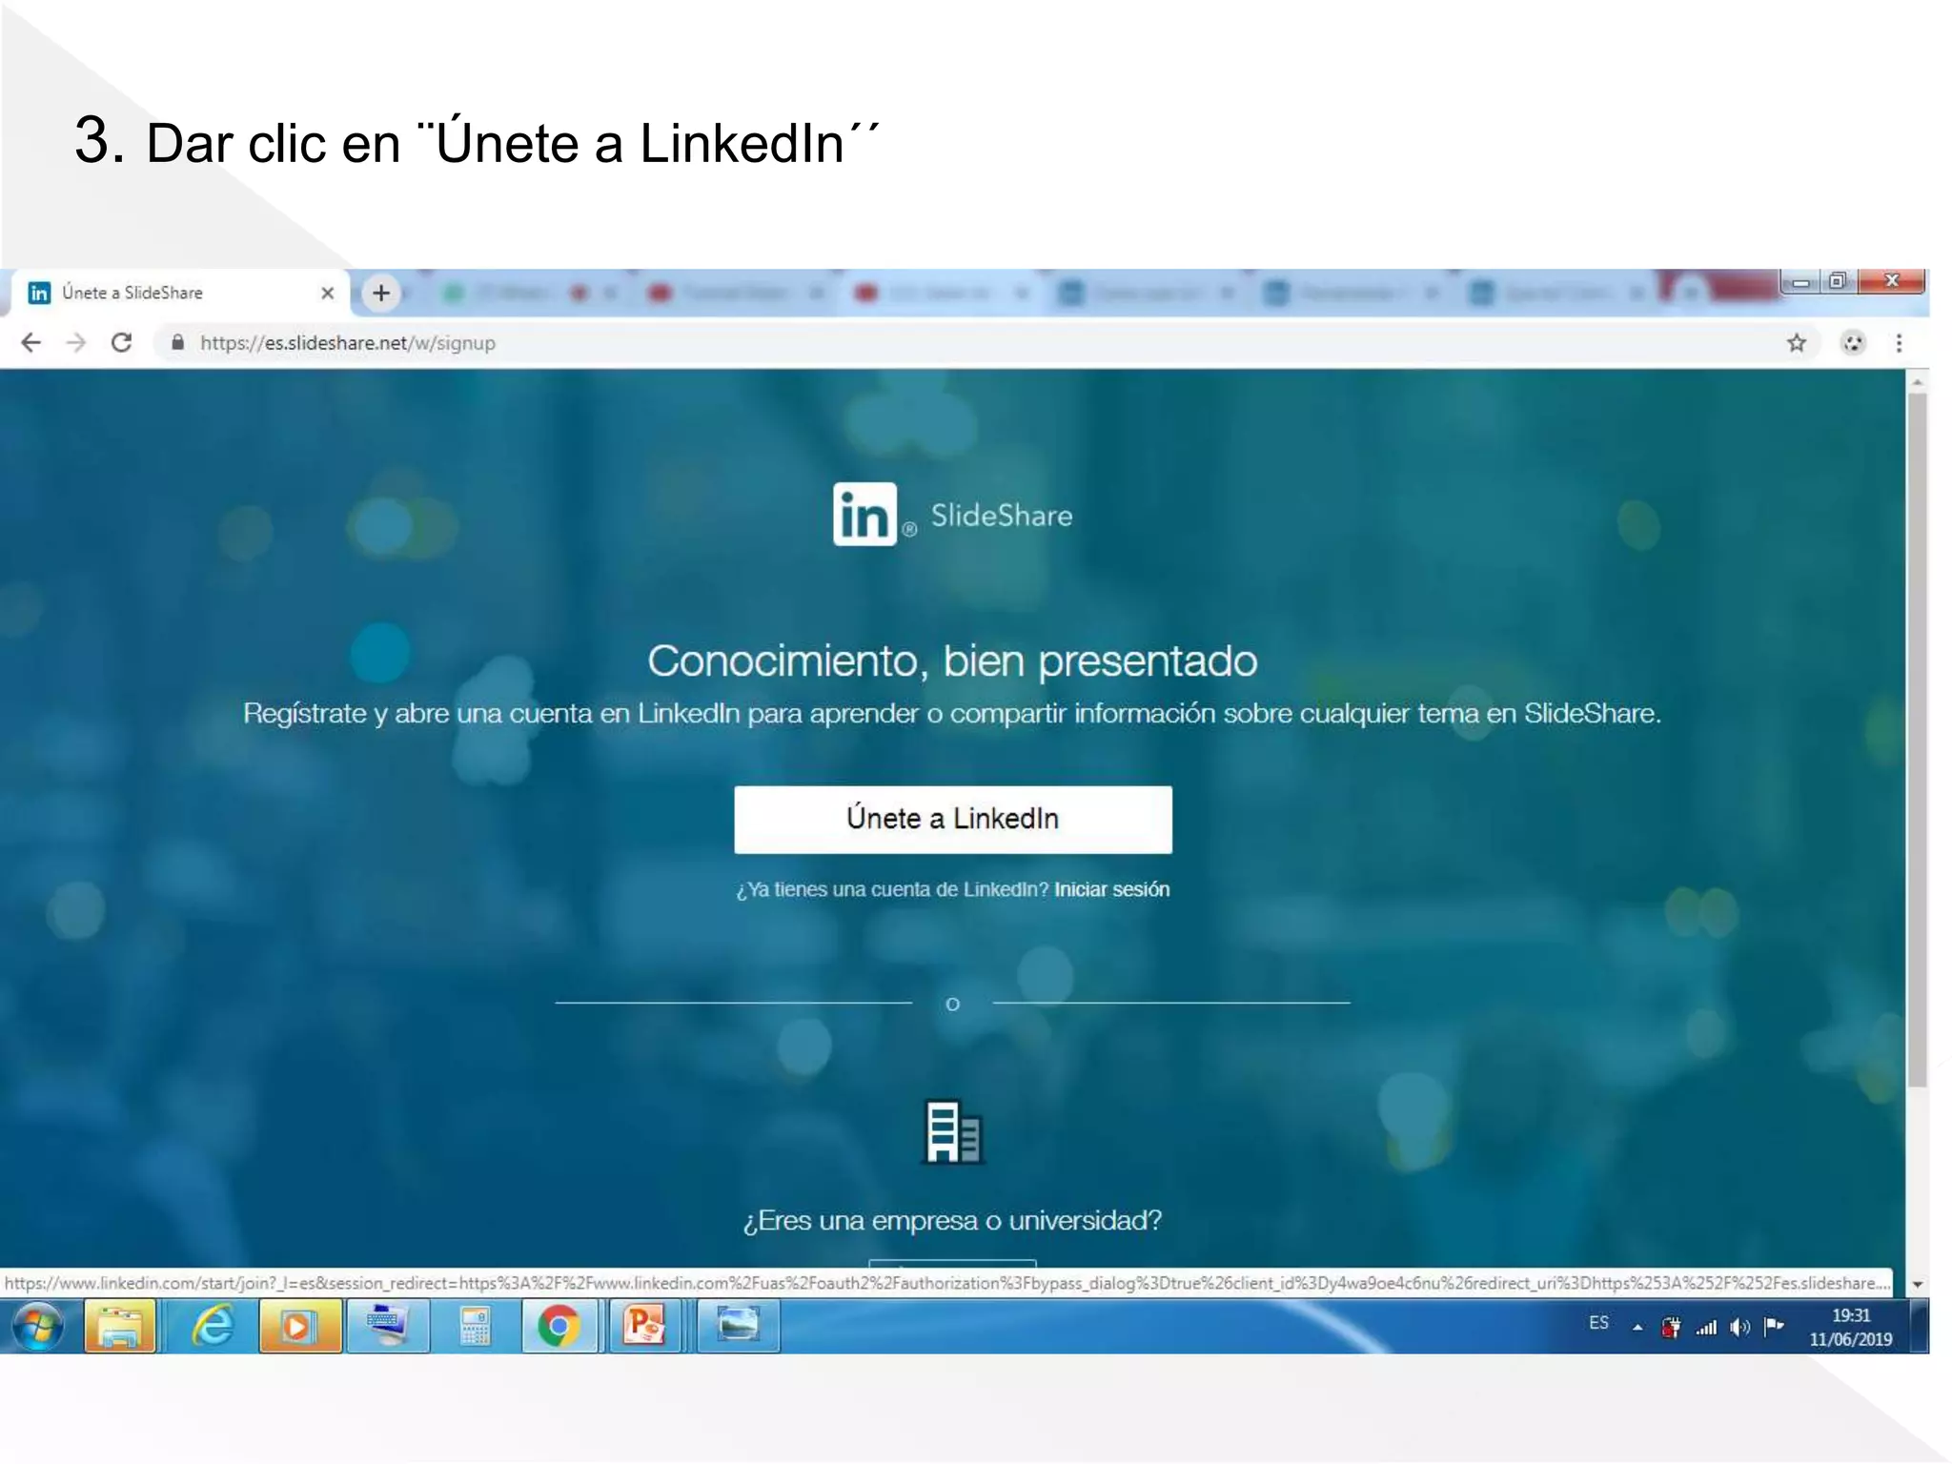
Task: Click the site lock padlock icon
Action: point(177,342)
